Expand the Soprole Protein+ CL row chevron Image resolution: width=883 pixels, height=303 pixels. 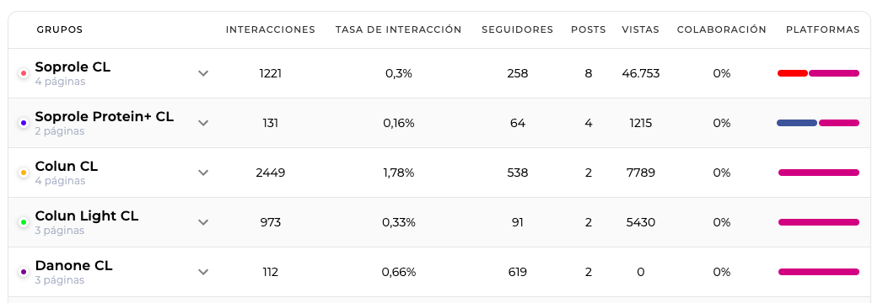point(203,123)
